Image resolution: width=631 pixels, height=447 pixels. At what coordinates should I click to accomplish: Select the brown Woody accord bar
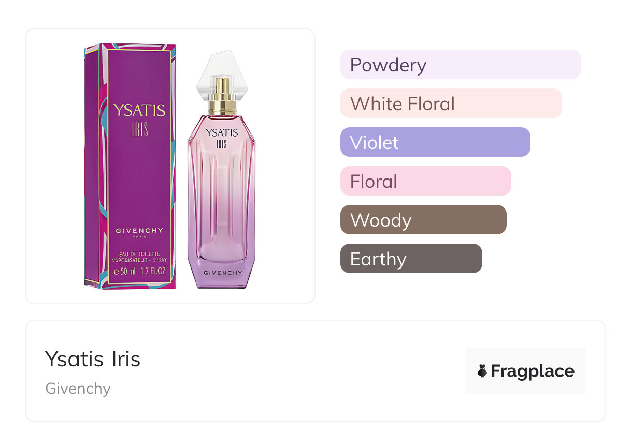pos(423,220)
